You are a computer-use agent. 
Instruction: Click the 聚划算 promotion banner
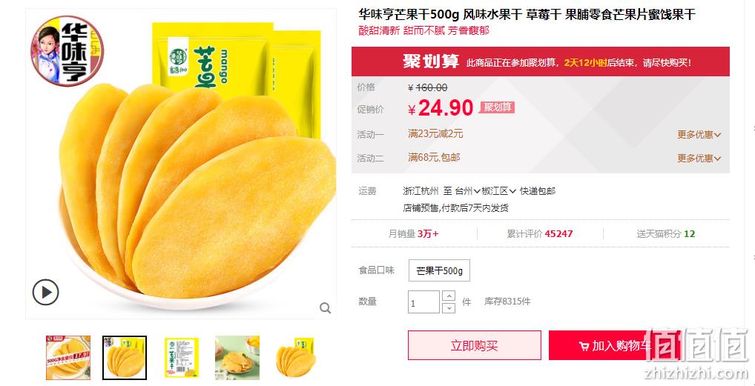tap(540, 61)
